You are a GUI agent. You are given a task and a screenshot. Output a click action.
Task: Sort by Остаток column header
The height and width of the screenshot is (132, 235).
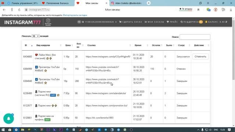tap(156, 45)
